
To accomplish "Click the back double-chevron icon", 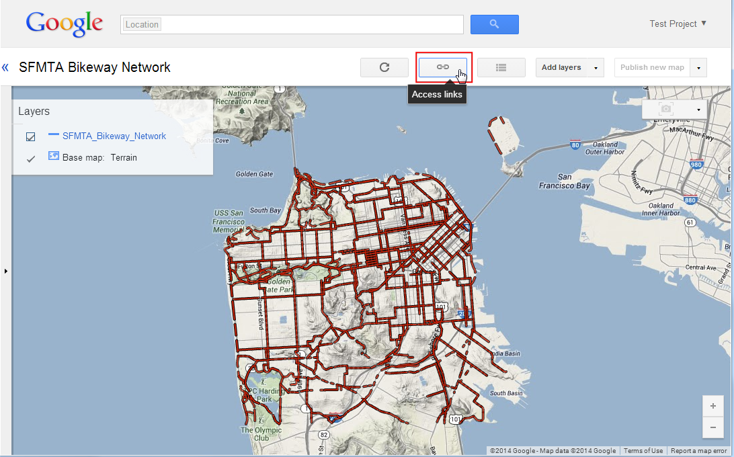I will click(6, 67).
